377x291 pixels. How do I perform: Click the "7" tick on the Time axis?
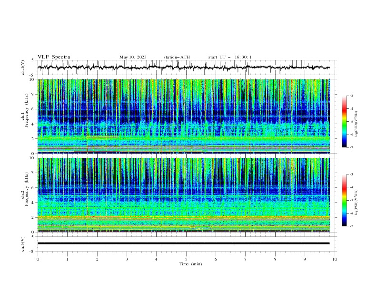click(x=246, y=259)
